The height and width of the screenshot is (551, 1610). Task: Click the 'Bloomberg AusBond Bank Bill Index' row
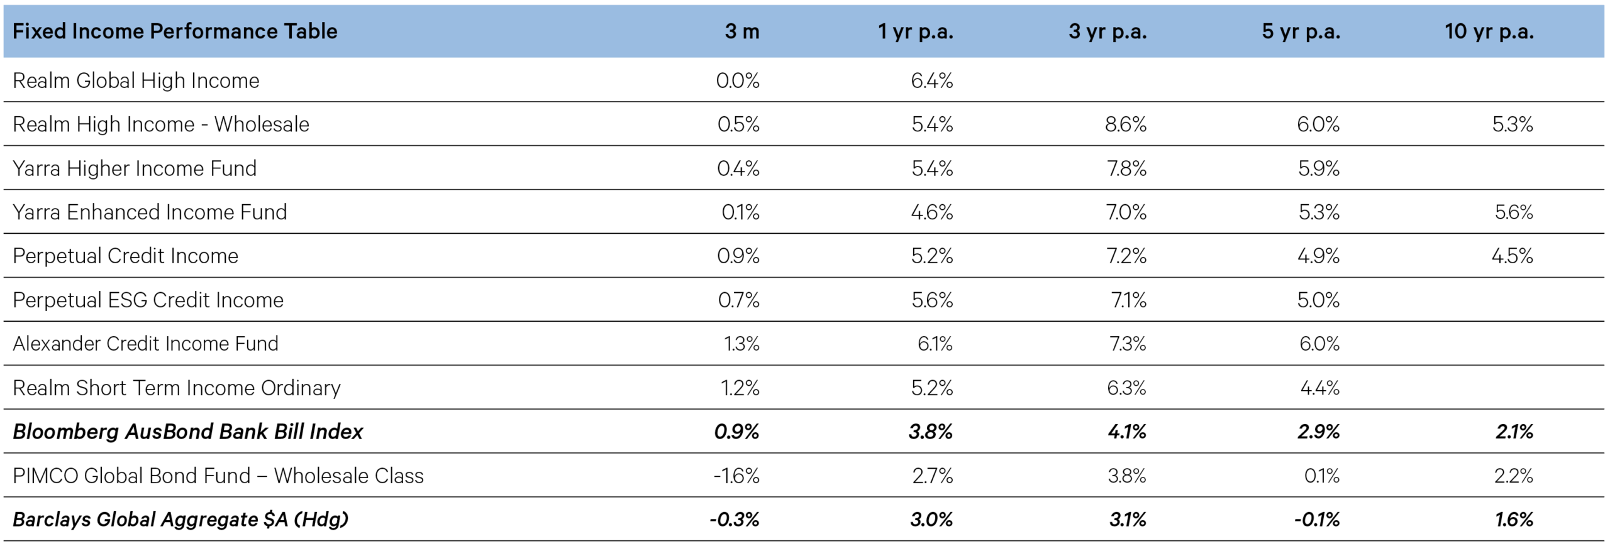click(187, 432)
